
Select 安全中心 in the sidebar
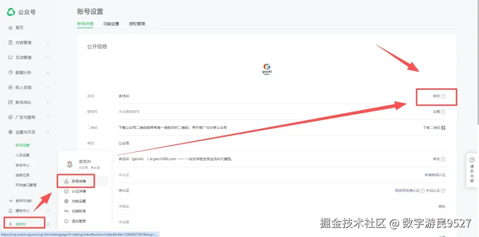coord(23,165)
